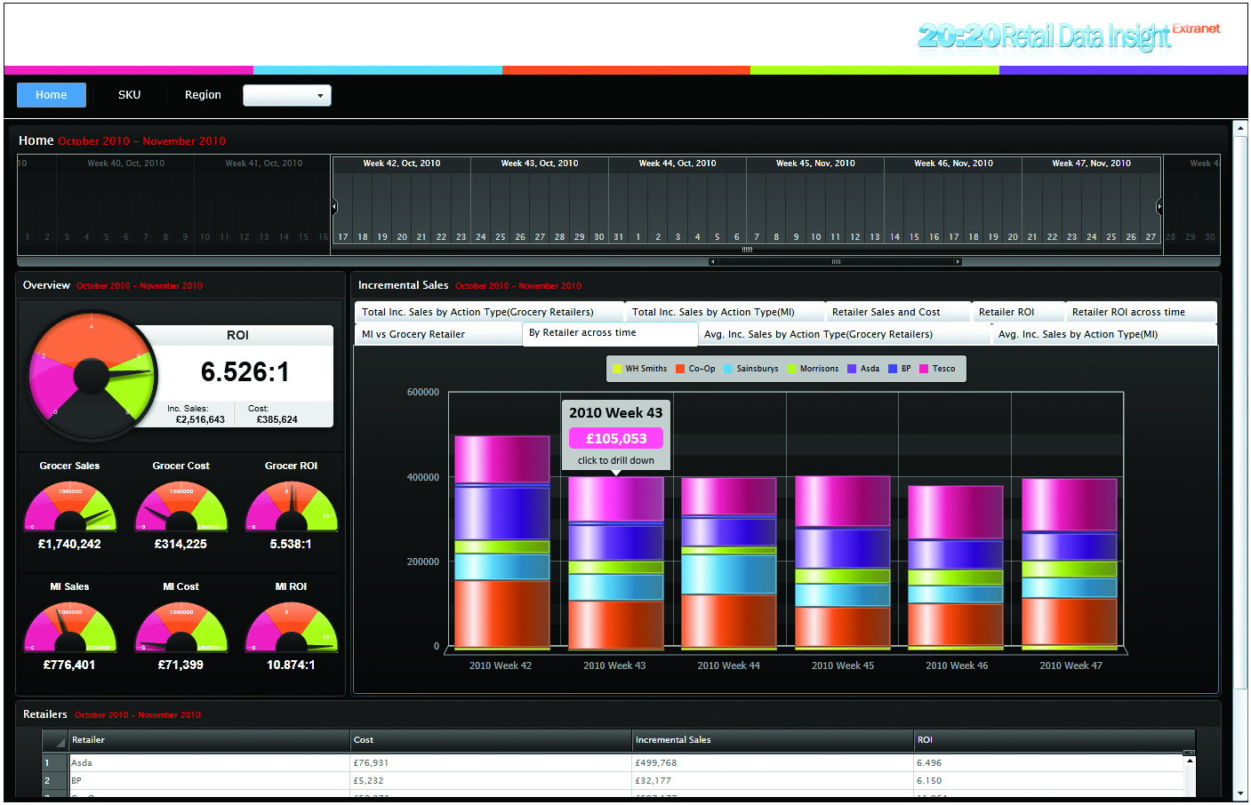1251x805 pixels.
Task: Click page scrollbar up arrow
Action: pos(1240,128)
